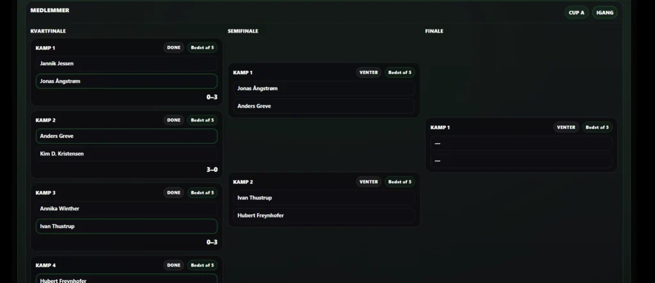
Task: Select Anders Greve in semifinal Kamp 1
Action: (324, 106)
